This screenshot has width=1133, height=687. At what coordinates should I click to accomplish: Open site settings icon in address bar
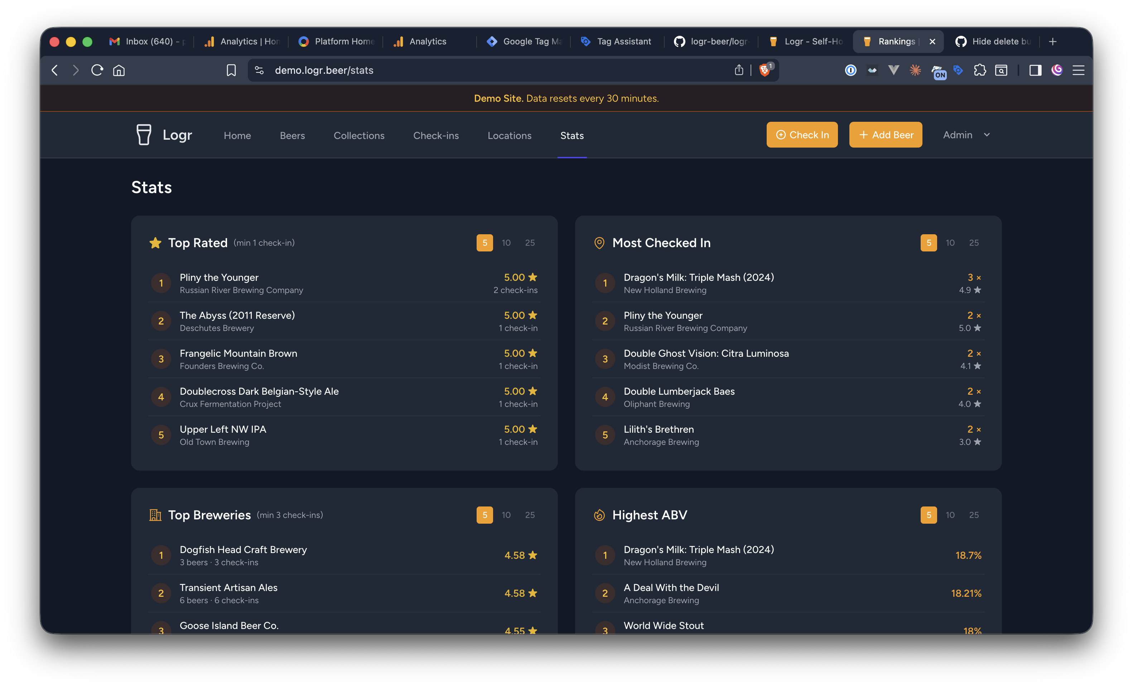259,70
